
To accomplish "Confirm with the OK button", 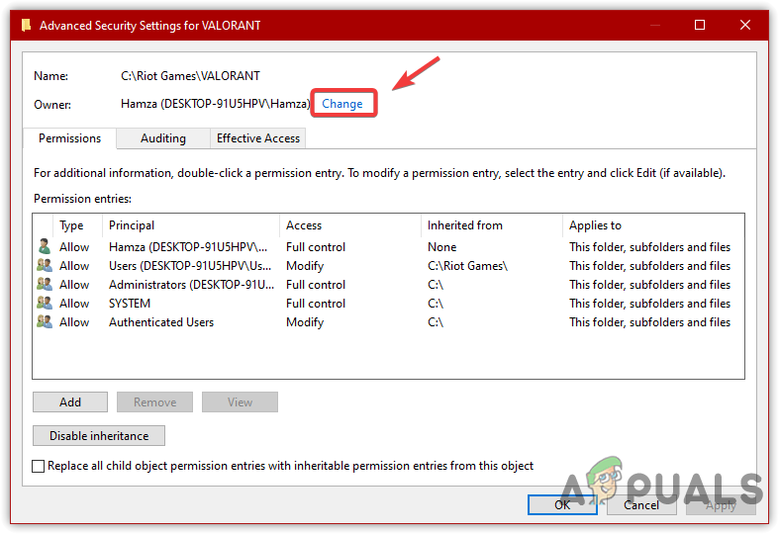I will 562,504.
